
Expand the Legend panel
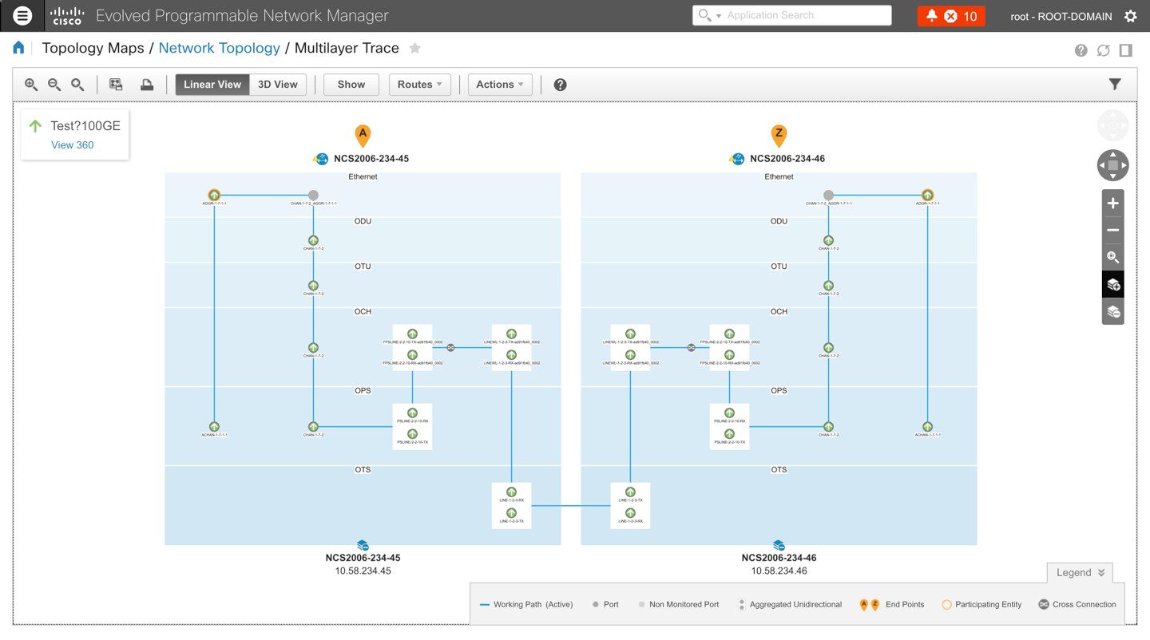(x=1080, y=572)
